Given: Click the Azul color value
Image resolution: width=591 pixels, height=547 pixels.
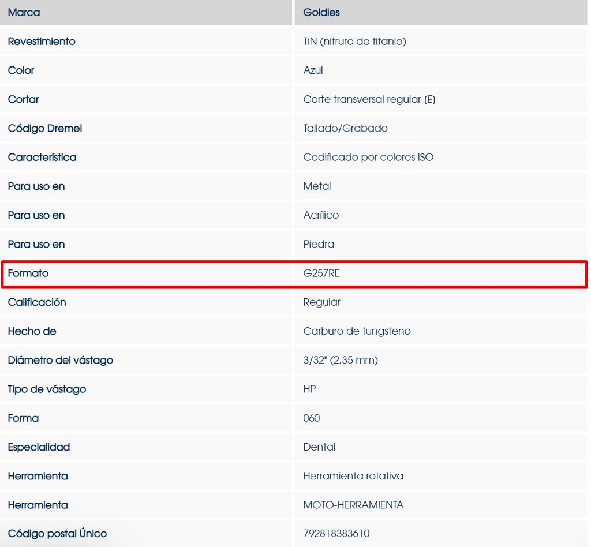Looking at the screenshot, I should (x=313, y=70).
